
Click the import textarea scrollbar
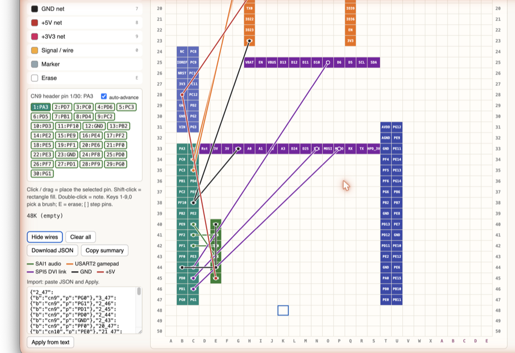(139, 292)
